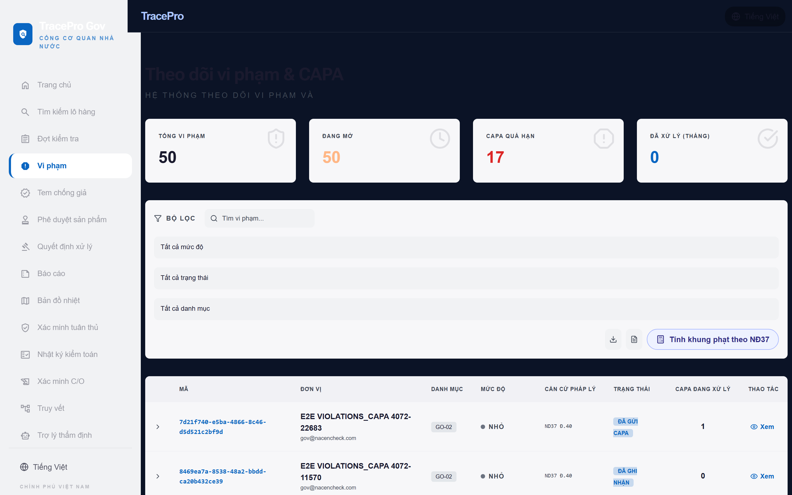
Task: Open Tất cả danh mục dropdown
Action: 466,309
